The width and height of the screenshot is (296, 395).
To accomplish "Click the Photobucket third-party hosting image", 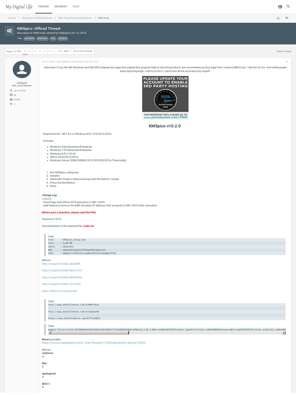I will (x=165, y=98).
